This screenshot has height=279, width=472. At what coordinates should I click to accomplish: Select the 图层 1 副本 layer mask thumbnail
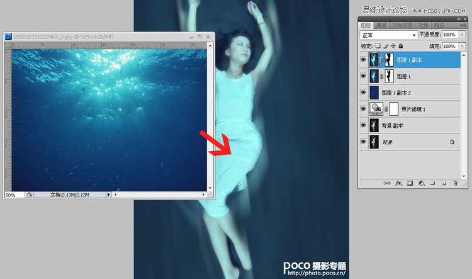[389, 60]
